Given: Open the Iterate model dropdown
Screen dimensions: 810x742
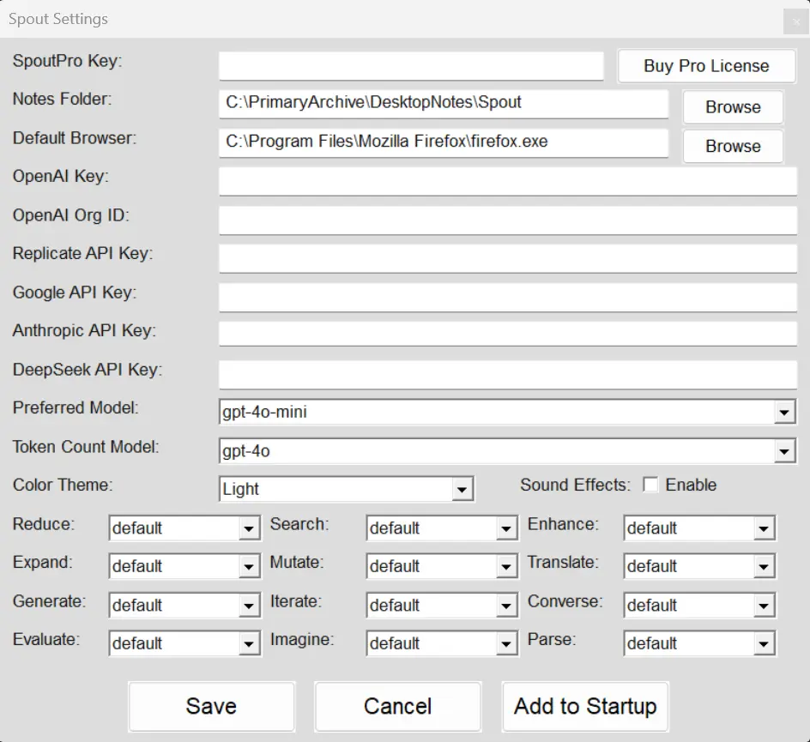Looking at the screenshot, I should point(442,605).
